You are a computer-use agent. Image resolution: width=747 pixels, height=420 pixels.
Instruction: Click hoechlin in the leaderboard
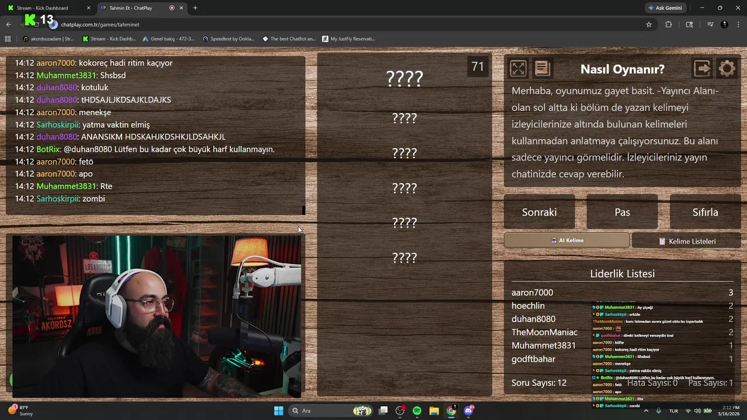[x=528, y=306]
